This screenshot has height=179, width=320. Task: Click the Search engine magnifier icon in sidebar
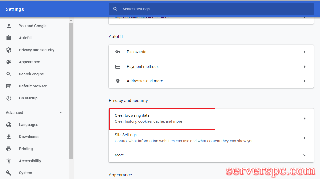click(x=9, y=74)
